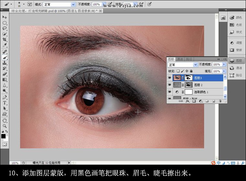Viewport: 246px width, 181px height.
Task: Select the Eyedropper tool
Action: [x=5, y=45]
